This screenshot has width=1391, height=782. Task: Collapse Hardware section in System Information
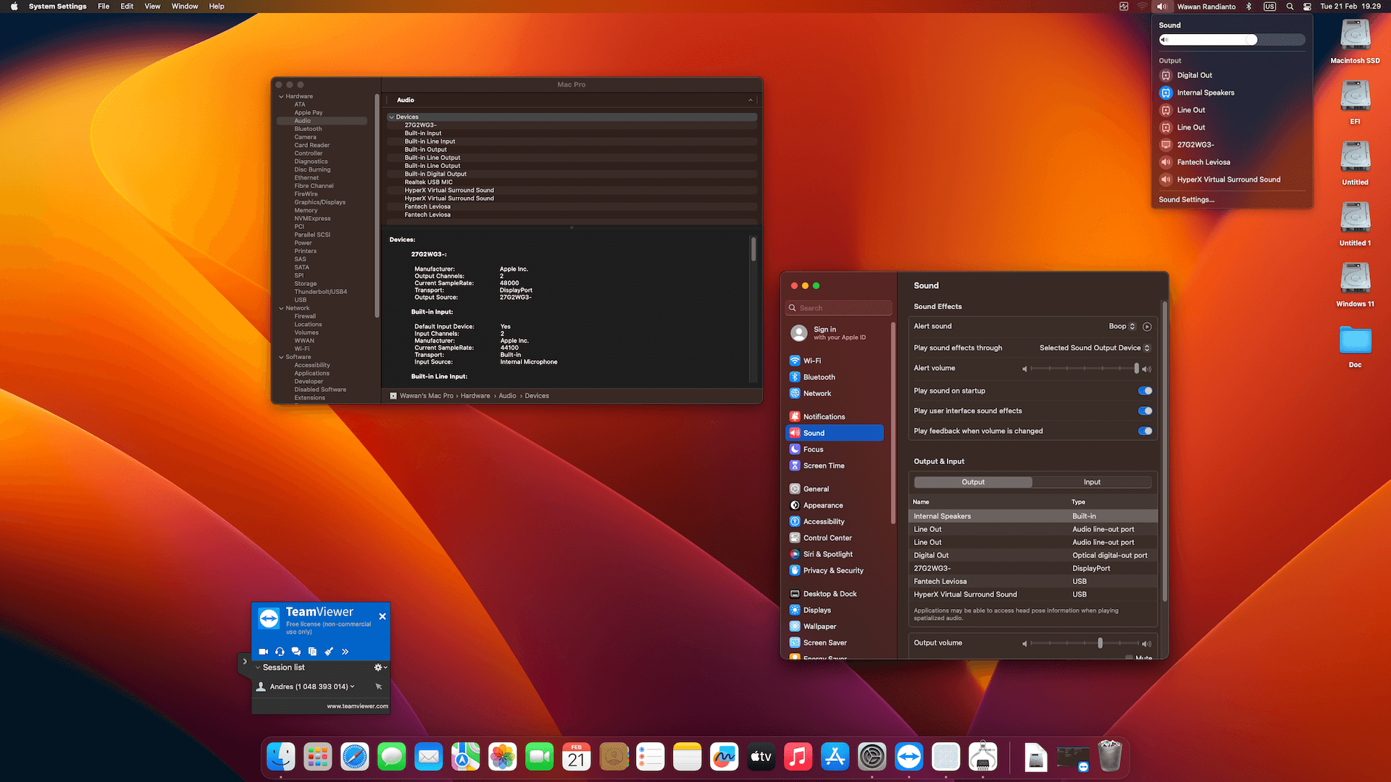pyautogui.click(x=281, y=96)
